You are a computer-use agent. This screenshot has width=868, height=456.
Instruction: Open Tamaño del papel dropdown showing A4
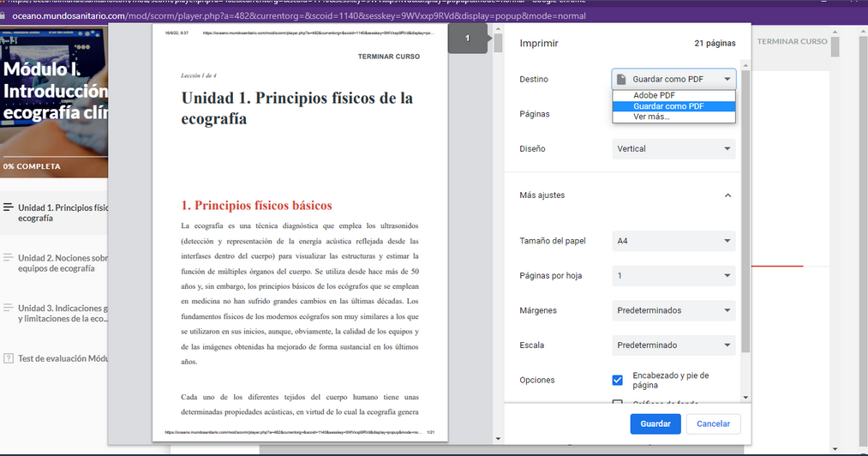(x=673, y=241)
